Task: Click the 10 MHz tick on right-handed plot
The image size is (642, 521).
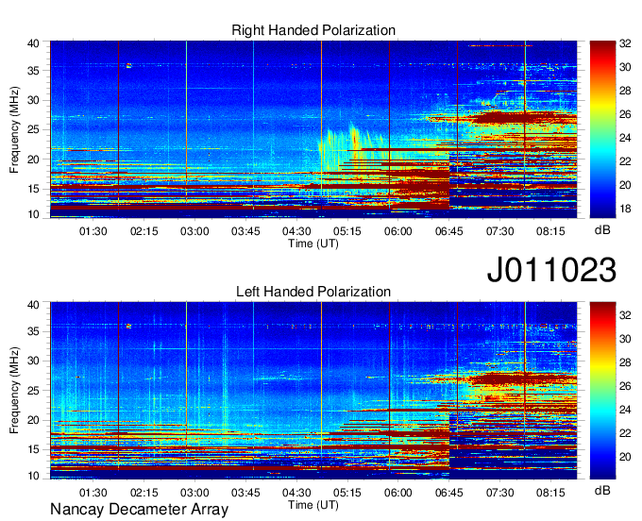Action: (33, 214)
